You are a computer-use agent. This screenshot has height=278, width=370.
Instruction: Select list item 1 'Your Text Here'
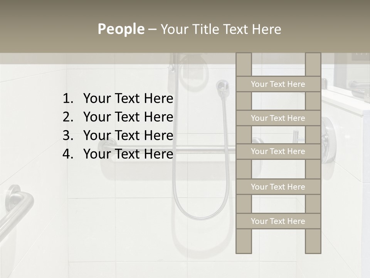(x=118, y=99)
